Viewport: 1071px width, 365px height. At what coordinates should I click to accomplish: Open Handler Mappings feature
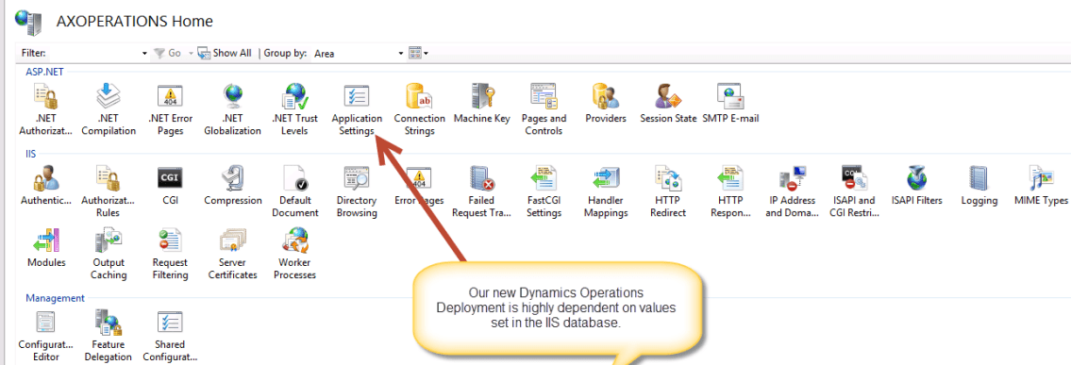(607, 191)
